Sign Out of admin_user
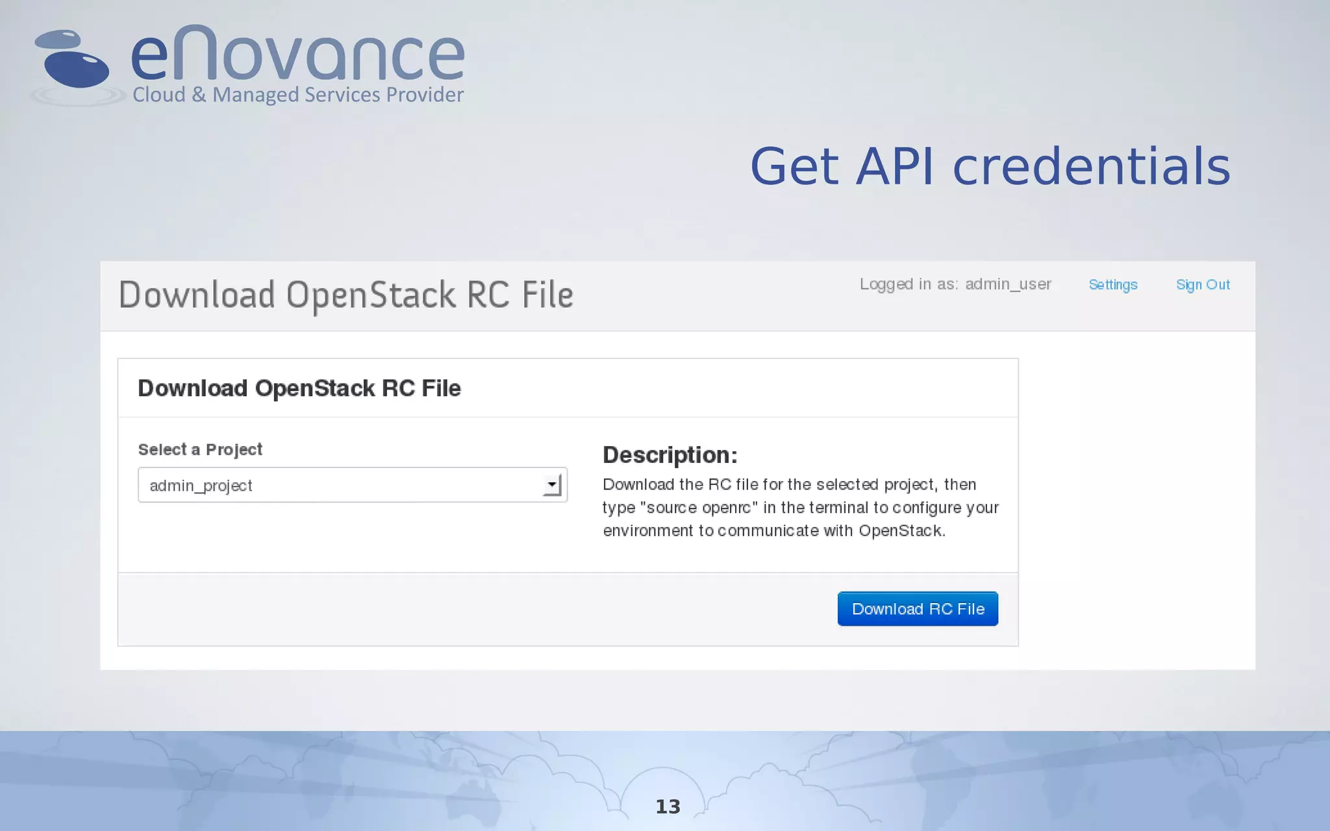The width and height of the screenshot is (1330, 831). click(x=1203, y=285)
